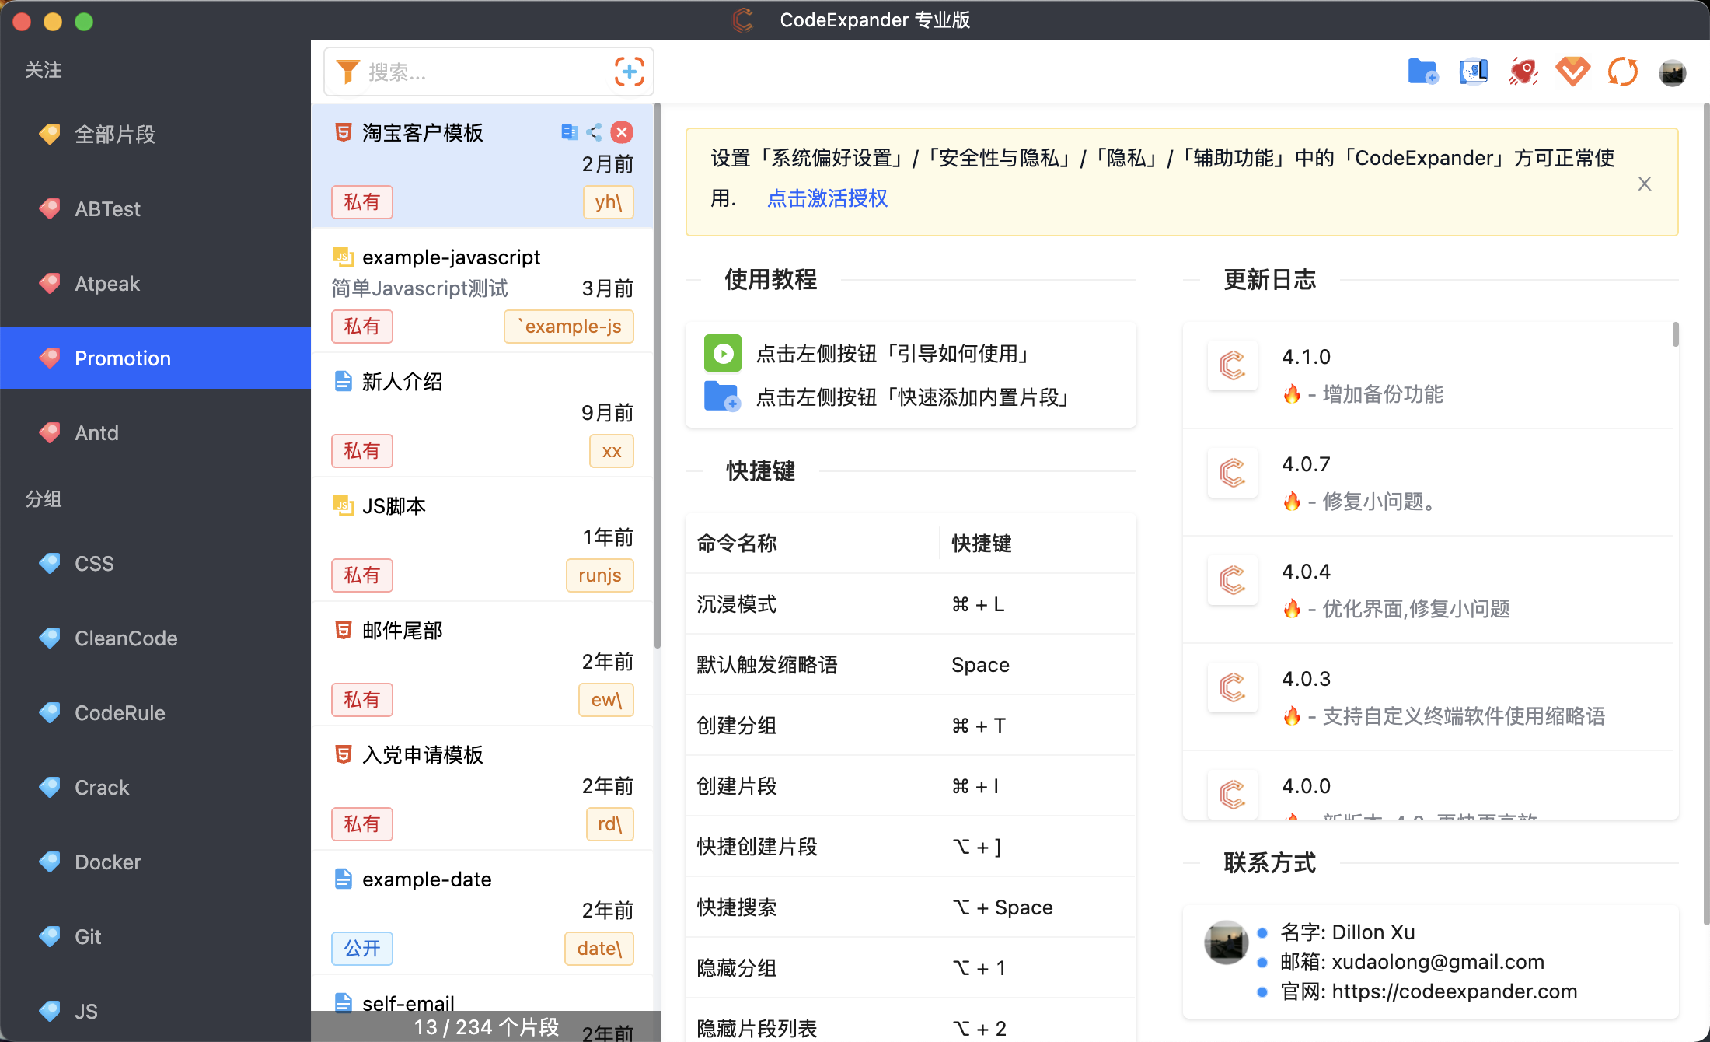Image resolution: width=1710 pixels, height=1042 pixels.
Task: Click the share icon on 淘宝客户模板 snippet
Action: 595,132
